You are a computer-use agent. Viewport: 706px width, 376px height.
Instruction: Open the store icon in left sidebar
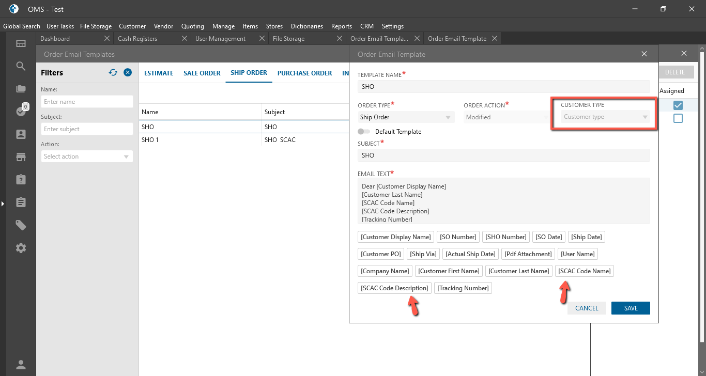[21, 157]
